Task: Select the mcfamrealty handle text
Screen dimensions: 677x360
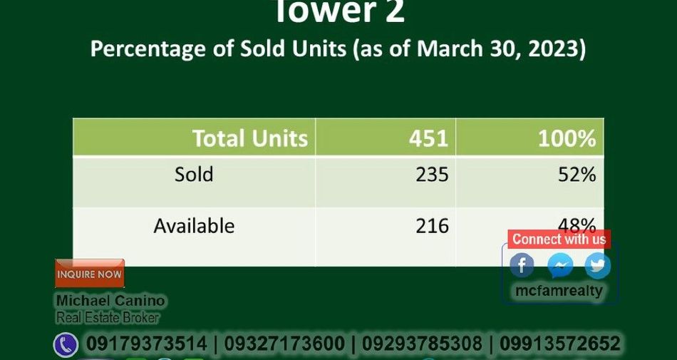Action: click(x=559, y=291)
